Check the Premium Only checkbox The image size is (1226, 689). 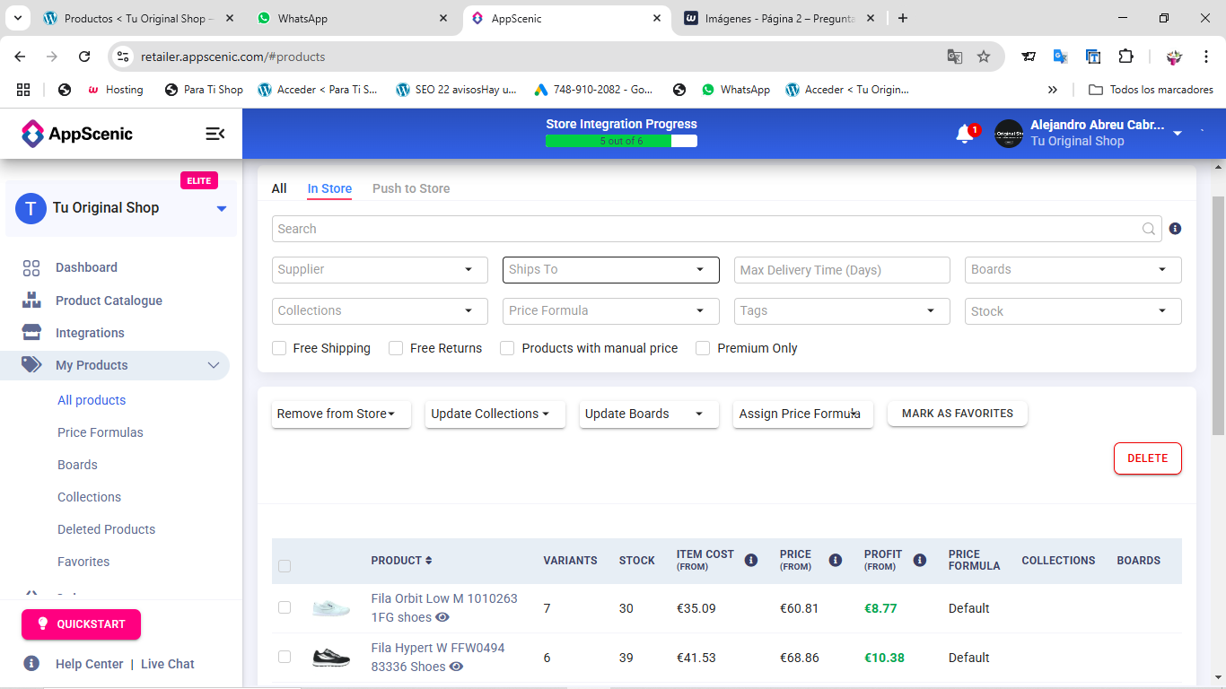[703, 348]
